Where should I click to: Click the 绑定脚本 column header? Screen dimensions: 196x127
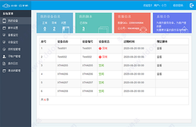coord(162,42)
